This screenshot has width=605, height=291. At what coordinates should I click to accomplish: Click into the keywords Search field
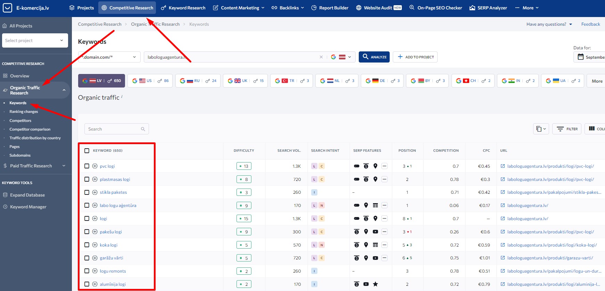113,129
